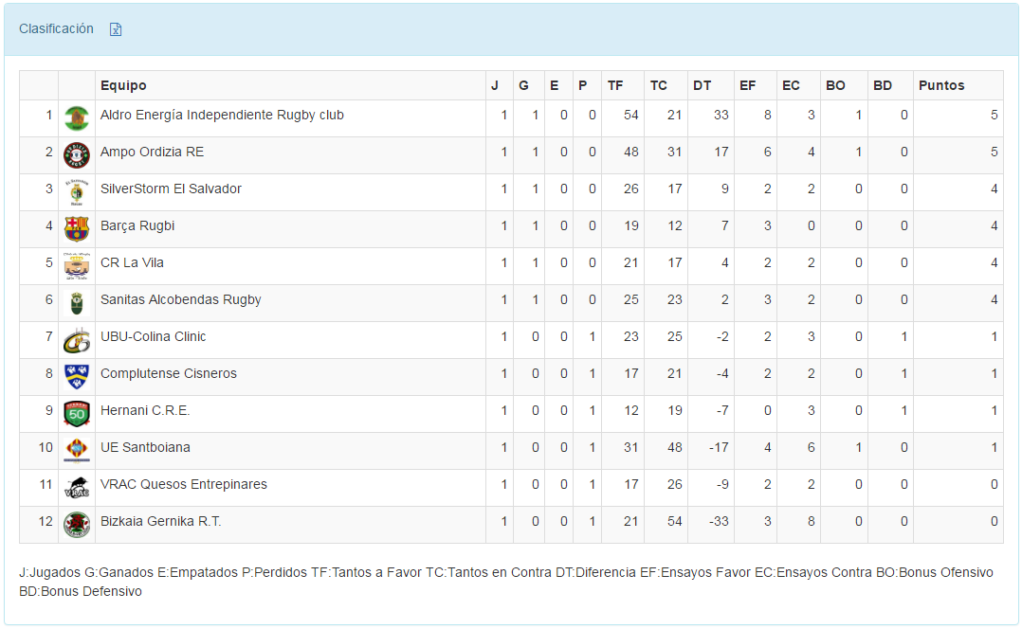Image resolution: width=1022 pixels, height=629 pixels.
Task: Click the Sanitas Alcobendas Rugby logo
Action: point(76,303)
